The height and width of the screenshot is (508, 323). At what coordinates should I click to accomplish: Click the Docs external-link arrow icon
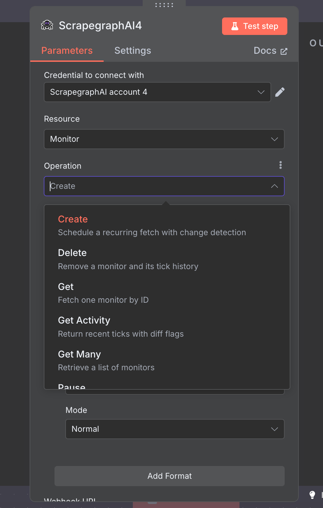tap(284, 51)
